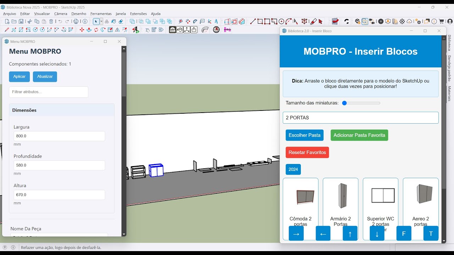This screenshot has height=255, width=454.
Task: Open the Janela menu
Action: (121, 14)
